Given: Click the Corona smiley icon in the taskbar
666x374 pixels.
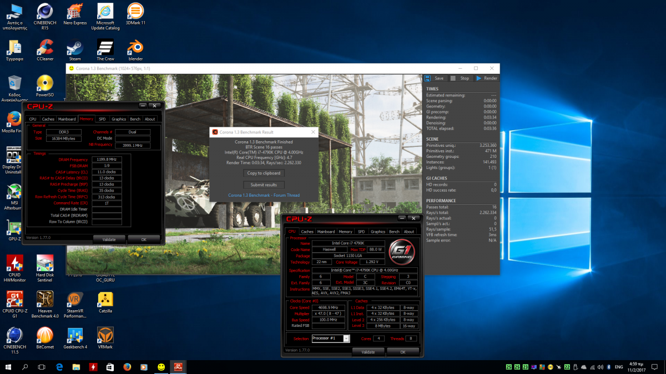Looking at the screenshot, I should coord(161,367).
